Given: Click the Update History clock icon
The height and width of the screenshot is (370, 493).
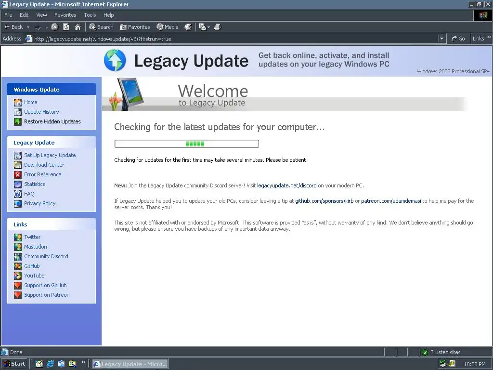Looking at the screenshot, I should (18, 112).
